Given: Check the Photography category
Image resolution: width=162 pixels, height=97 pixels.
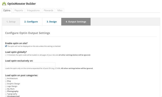Looking at the screenshot, I should pos(6,91).
